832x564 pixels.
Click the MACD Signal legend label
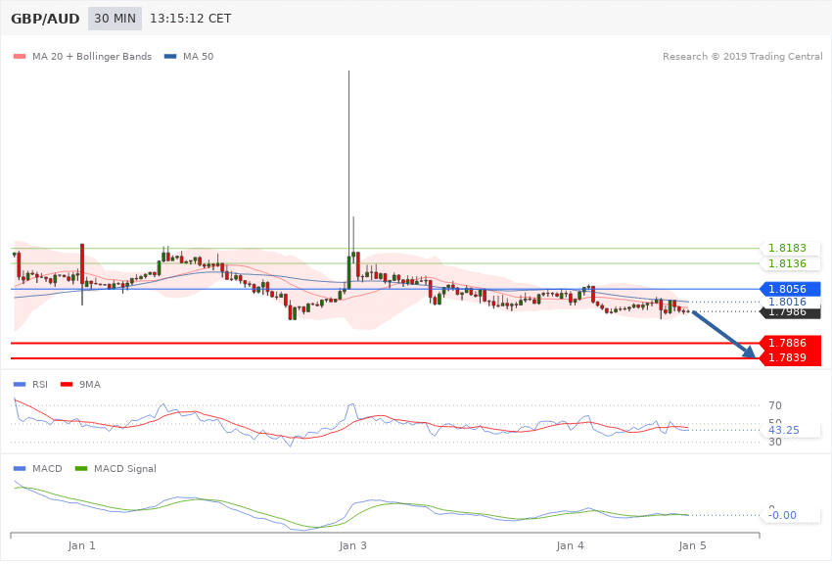pos(125,468)
